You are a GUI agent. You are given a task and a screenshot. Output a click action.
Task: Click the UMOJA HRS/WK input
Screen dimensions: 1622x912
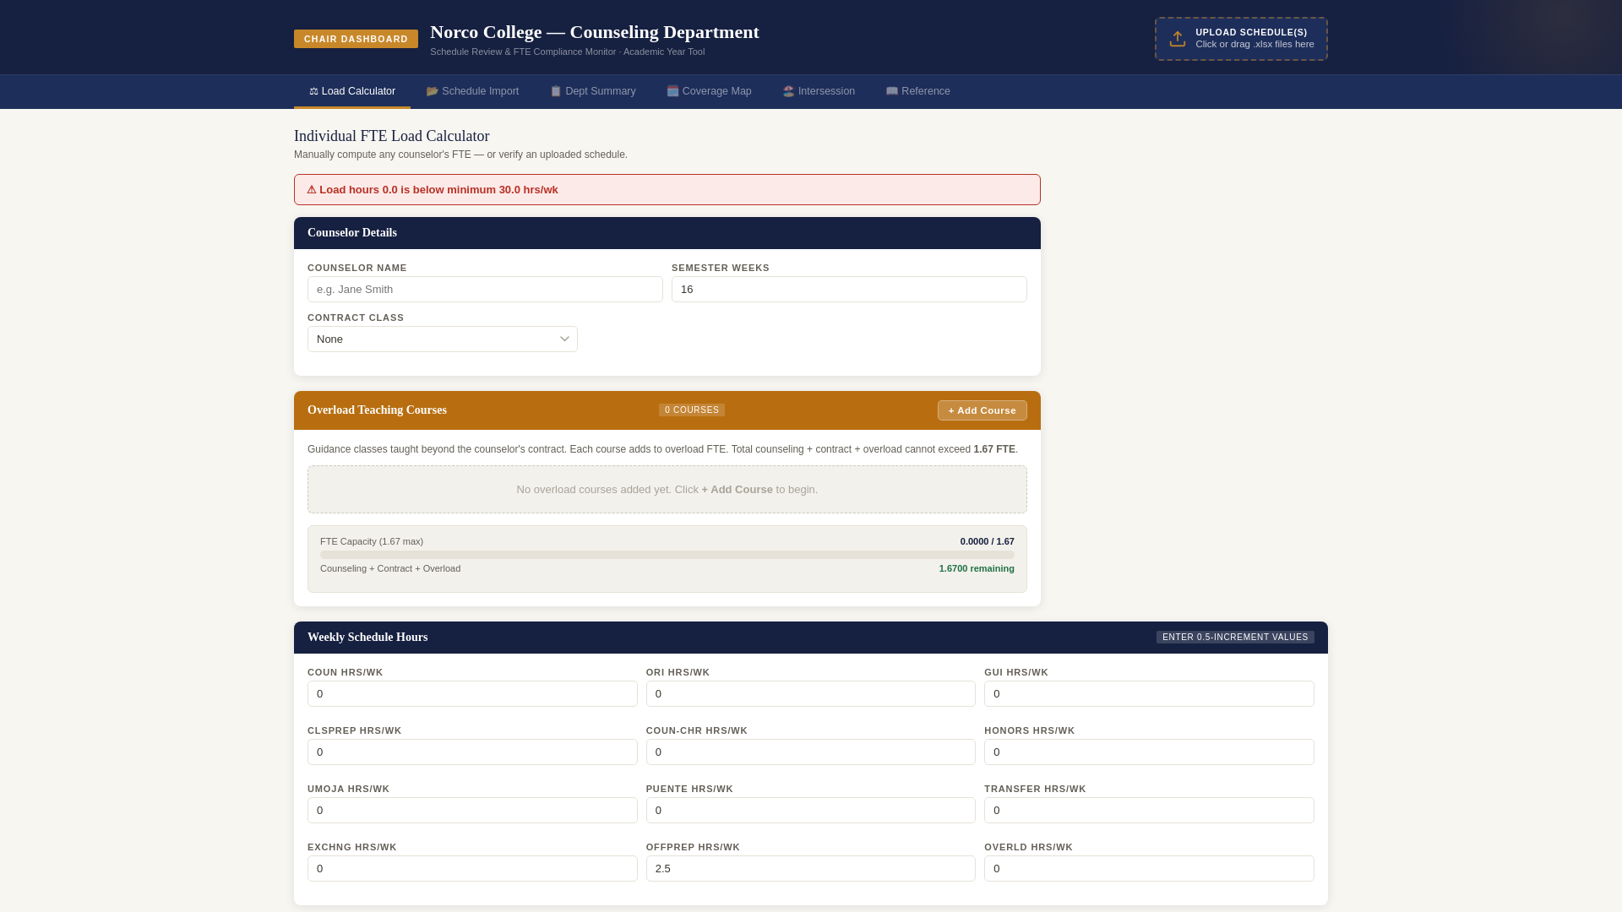[472, 811]
